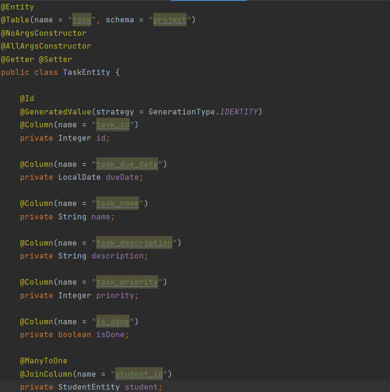Click the LocalDate type of dueDate

(79, 177)
